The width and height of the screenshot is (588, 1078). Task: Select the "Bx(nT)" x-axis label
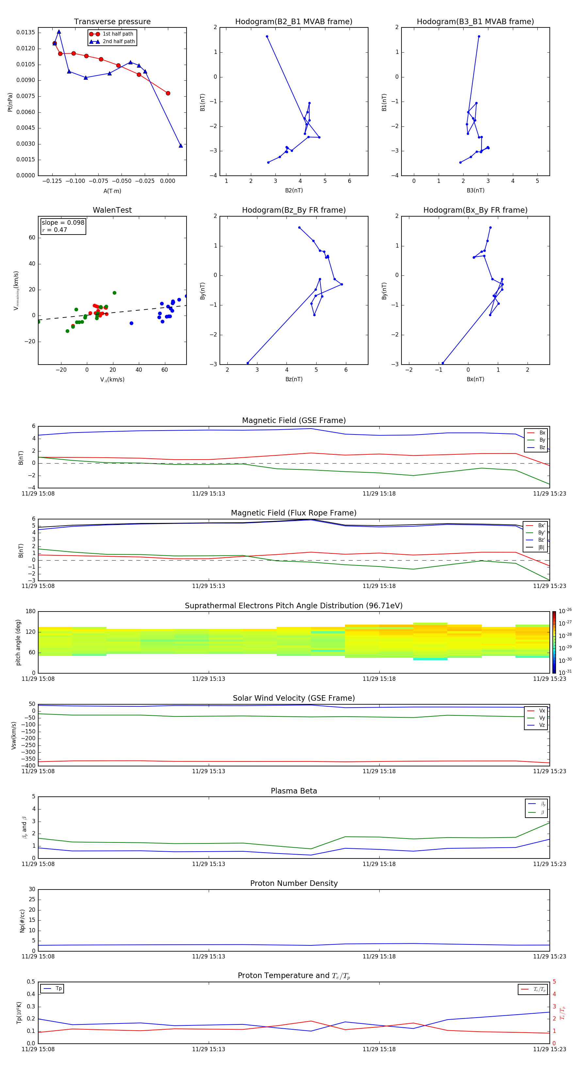[x=475, y=379]
